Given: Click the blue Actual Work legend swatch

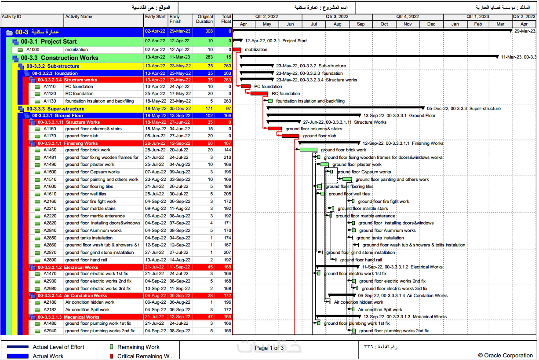Looking at the screenshot, I should [x=18, y=356].
